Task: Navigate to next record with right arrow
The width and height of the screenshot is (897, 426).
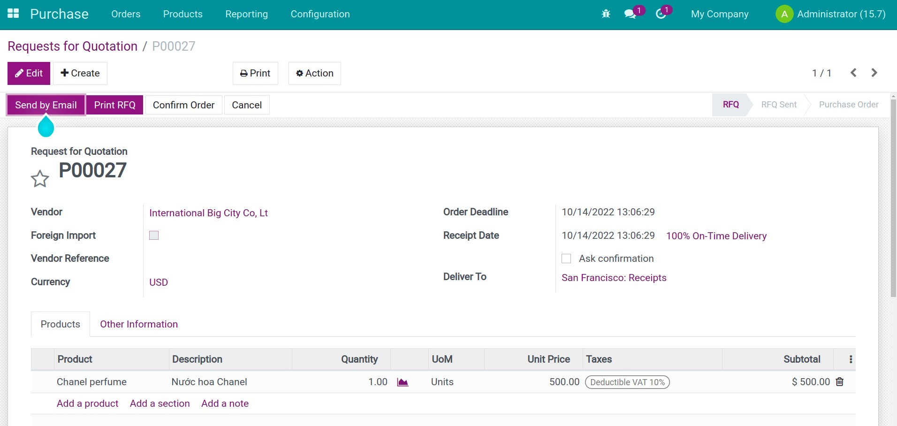Action: tap(874, 73)
